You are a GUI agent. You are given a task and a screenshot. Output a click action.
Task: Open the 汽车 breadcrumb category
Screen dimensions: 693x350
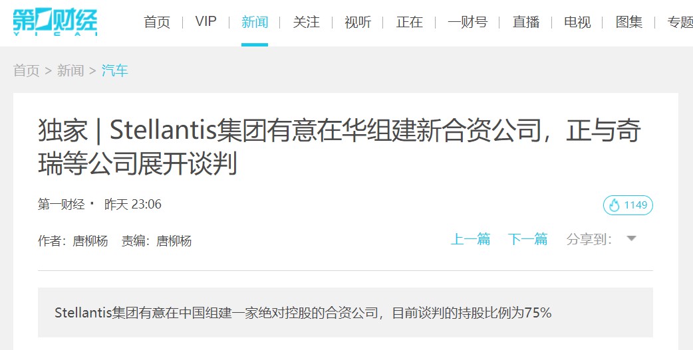115,70
